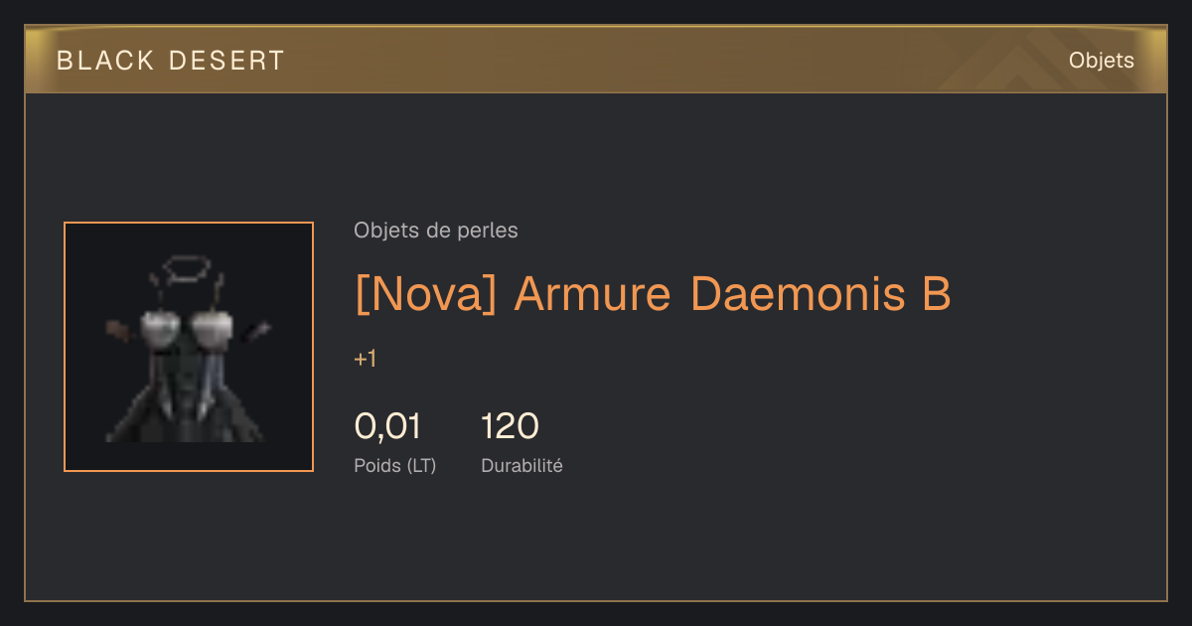Click the [Nova] Armure Daemonis B title
The image size is (1192, 626).
[653, 294]
